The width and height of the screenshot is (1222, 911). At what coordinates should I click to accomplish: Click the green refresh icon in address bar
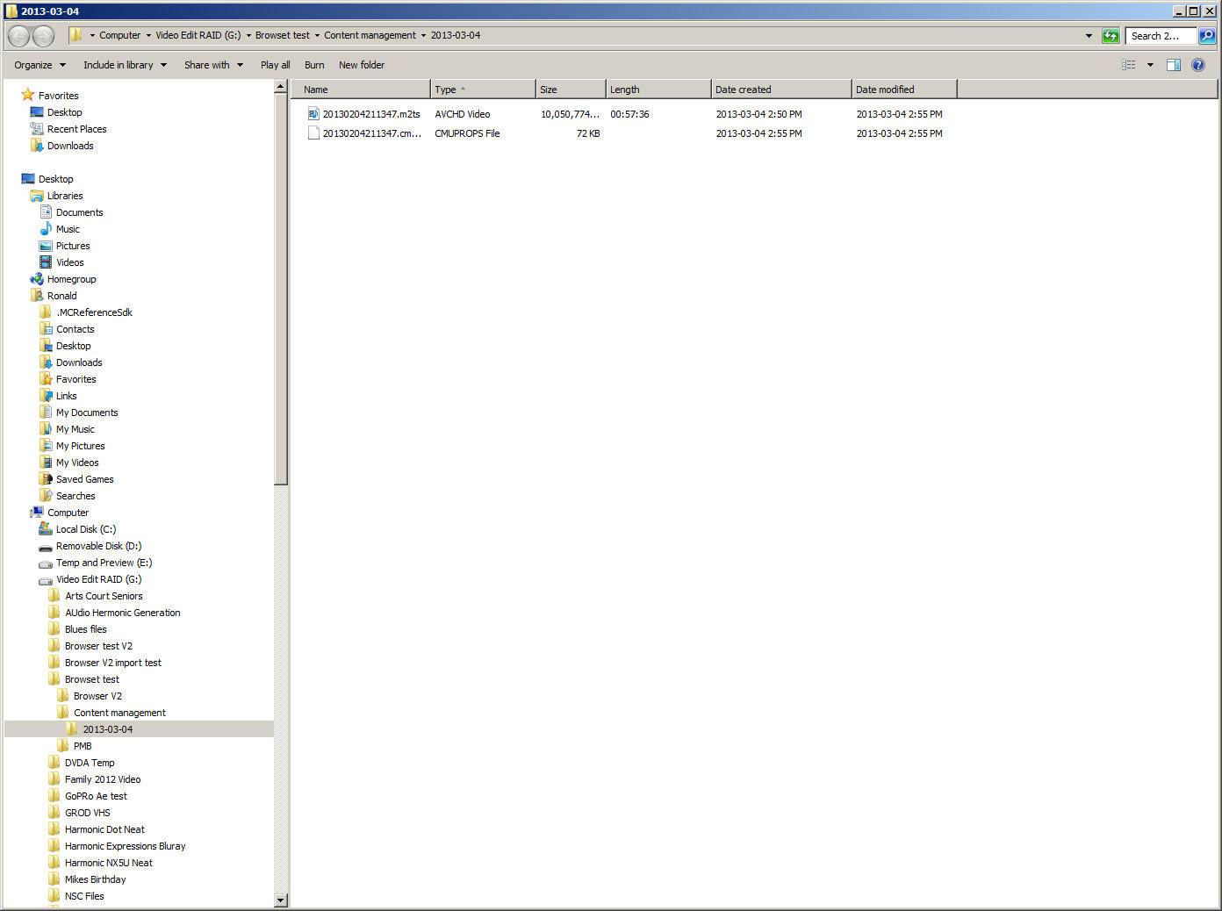pyautogui.click(x=1111, y=36)
